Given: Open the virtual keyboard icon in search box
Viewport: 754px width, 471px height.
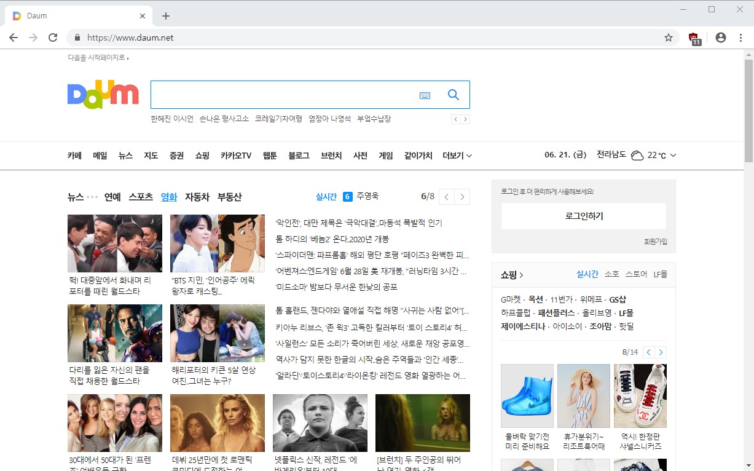Looking at the screenshot, I should tap(425, 95).
